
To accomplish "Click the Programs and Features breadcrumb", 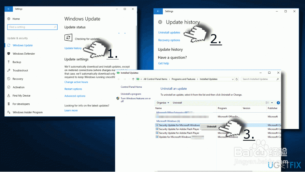I will tap(184, 79).
